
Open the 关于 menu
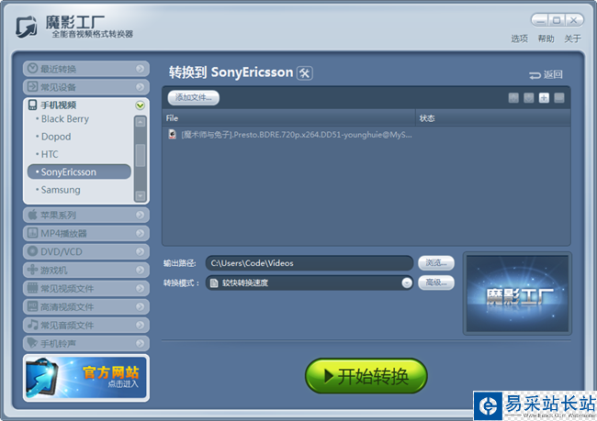pyautogui.click(x=572, y=39)
